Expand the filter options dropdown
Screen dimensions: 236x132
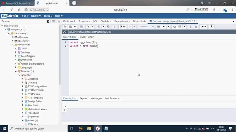[134, 27]
